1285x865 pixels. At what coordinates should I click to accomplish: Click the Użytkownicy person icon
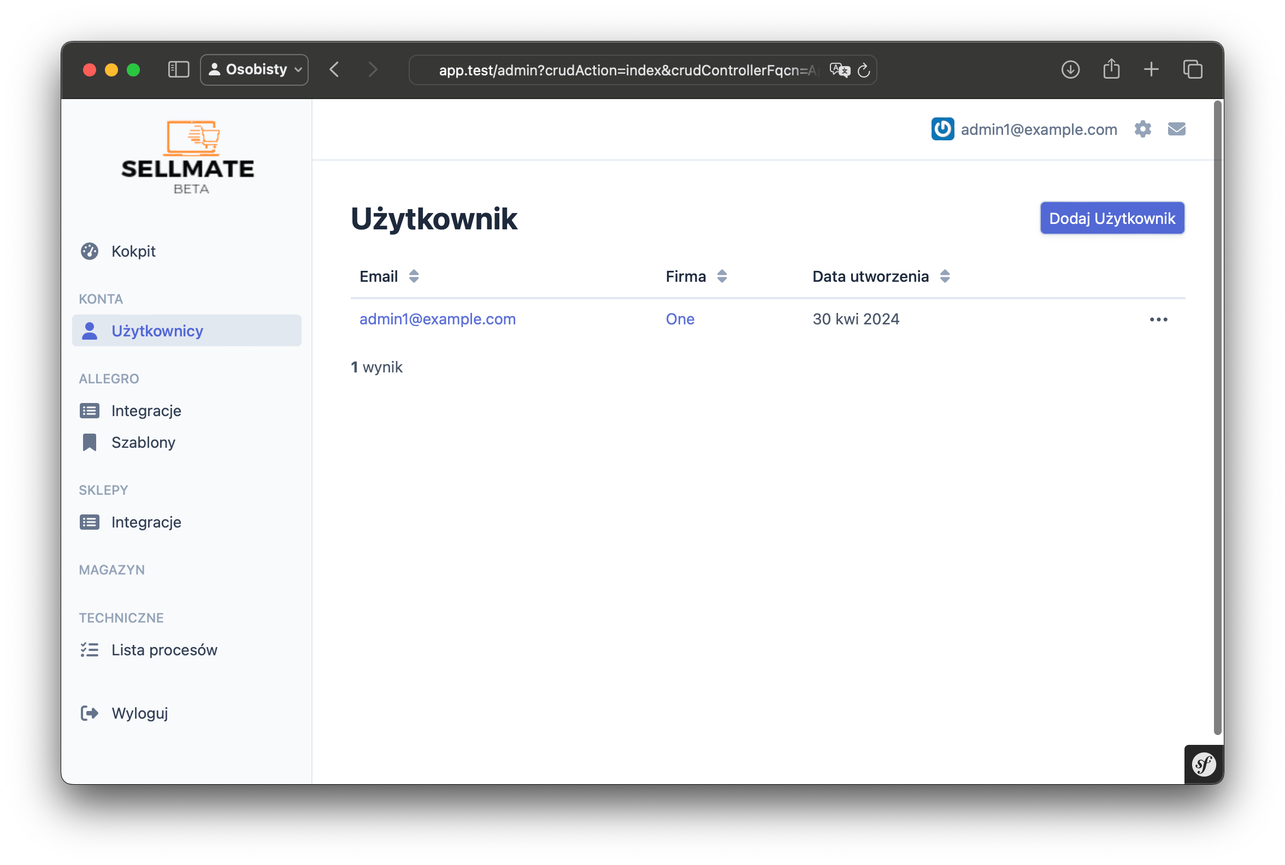pyautogui.click(x=90, y=330)
